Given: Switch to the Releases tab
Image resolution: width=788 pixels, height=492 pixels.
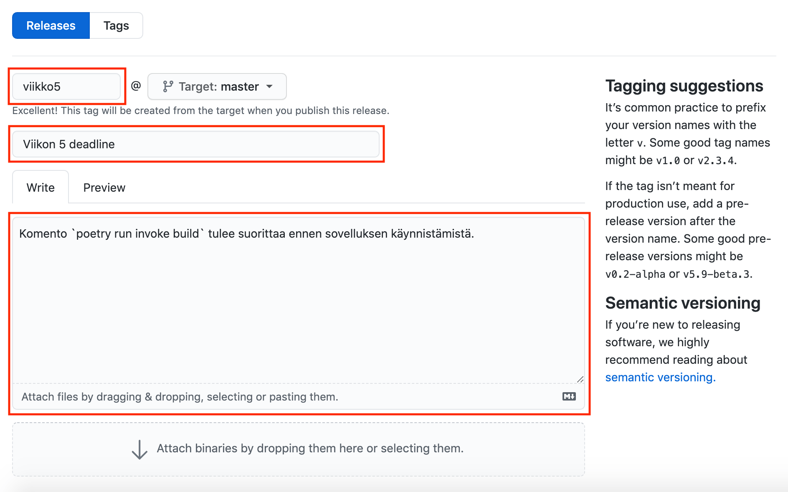Looking at the screenshot, I should coord(51,25).
